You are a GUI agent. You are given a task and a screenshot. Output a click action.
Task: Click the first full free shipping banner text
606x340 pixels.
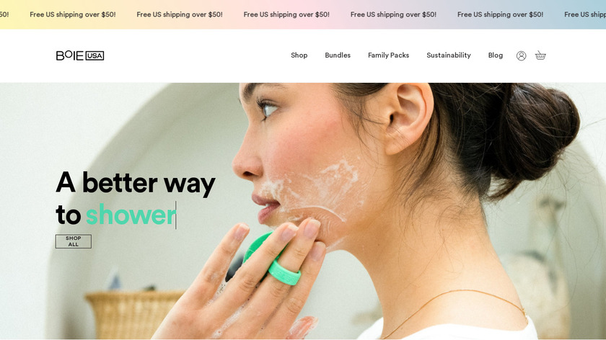coord(73,14)
